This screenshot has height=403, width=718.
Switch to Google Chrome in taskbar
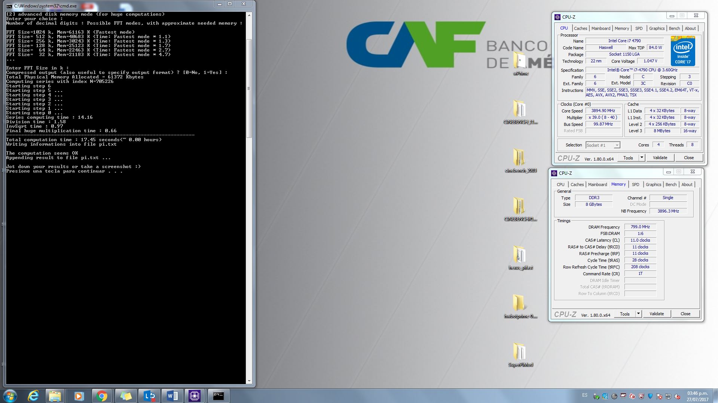(102, 396)
